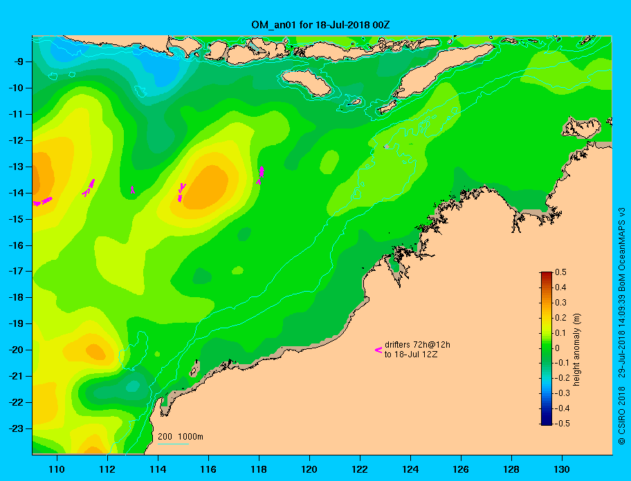This screenshot has width=631, height=481.
Task: Click the '200 1000m' depth contour label
Action: [181, 436]
